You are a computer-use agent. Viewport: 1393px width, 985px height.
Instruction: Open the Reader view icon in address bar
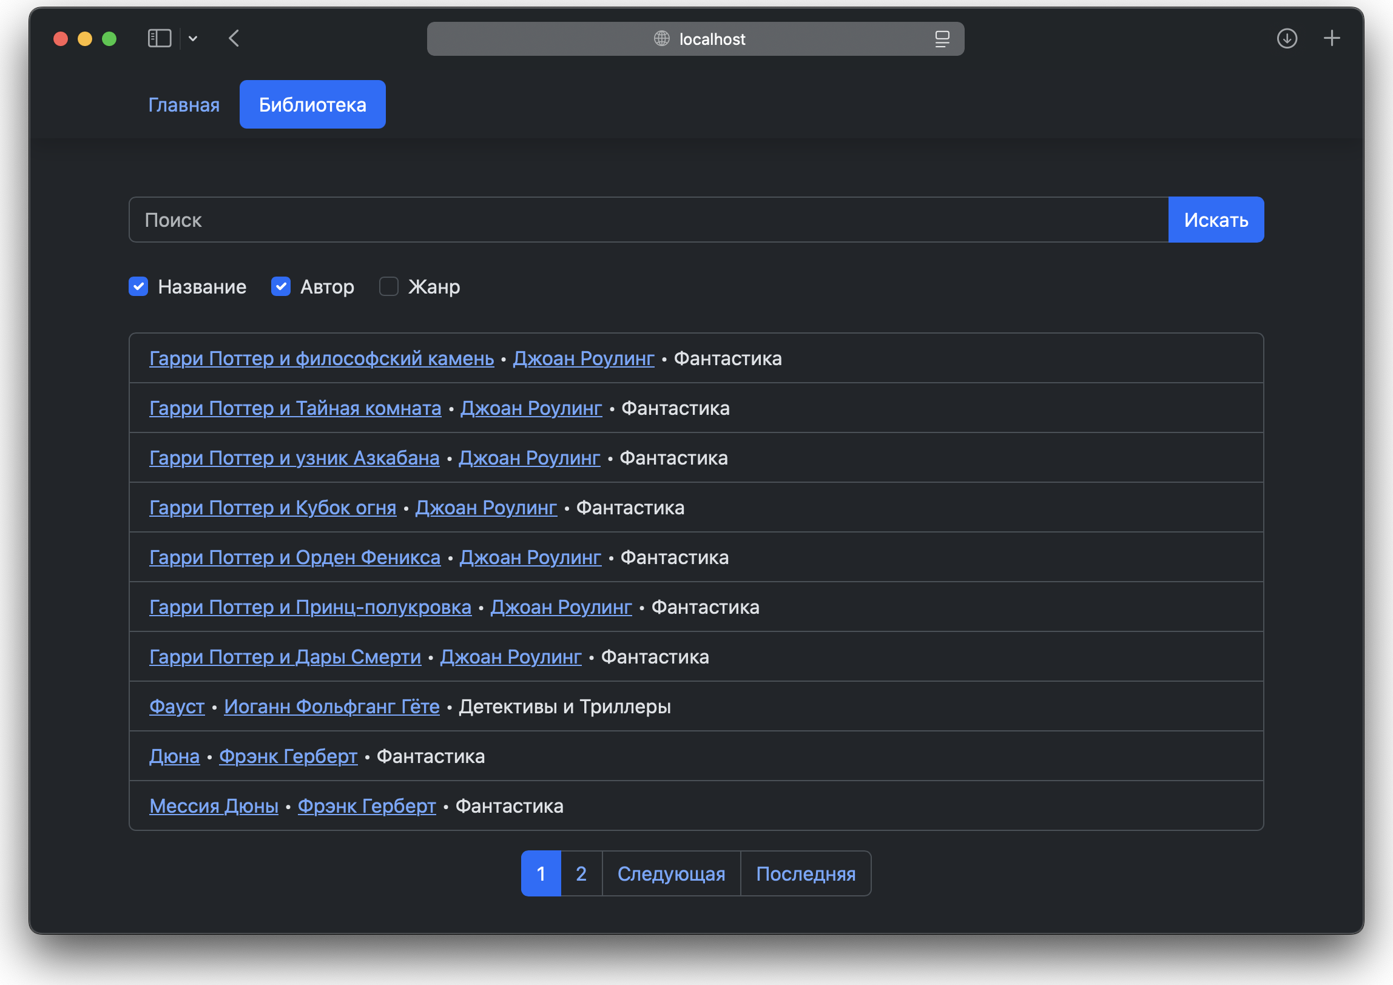942,39
